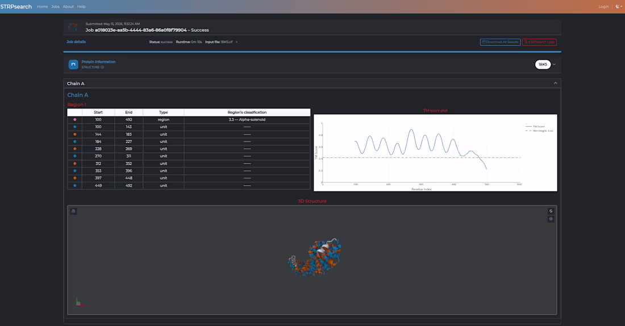Image resolution: width=625 pixels, height=326 pixels.
Task: Click the pink dot in the region row
Action: click(74, 120)
